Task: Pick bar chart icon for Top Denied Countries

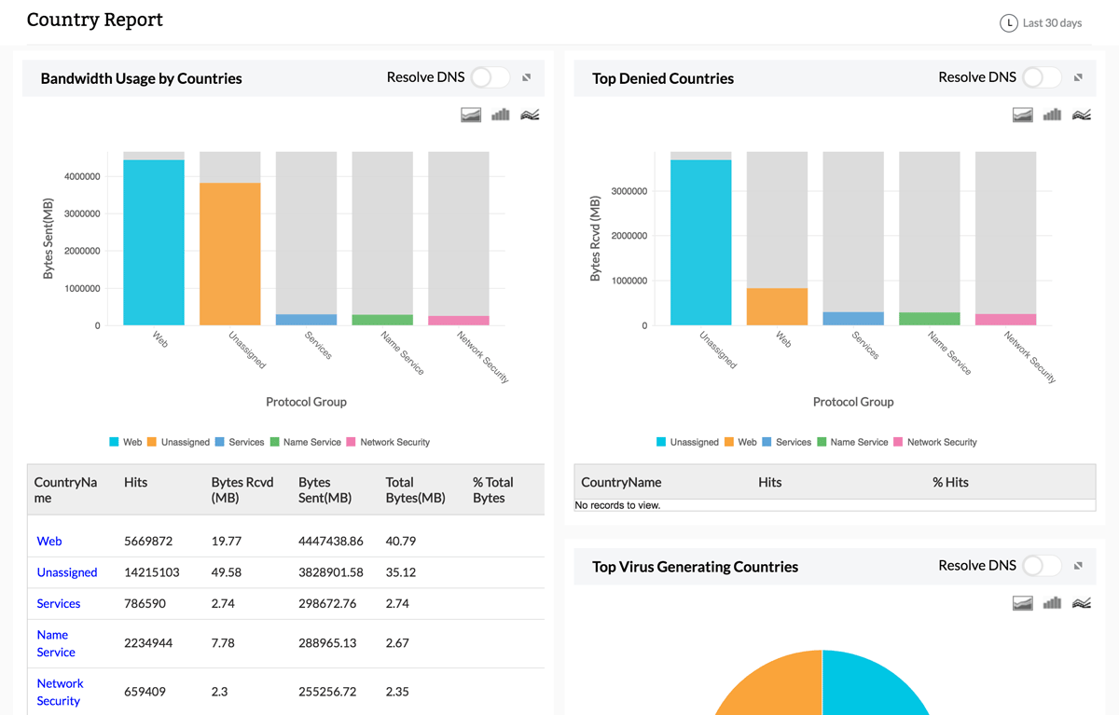Action: pos(1053,115)
